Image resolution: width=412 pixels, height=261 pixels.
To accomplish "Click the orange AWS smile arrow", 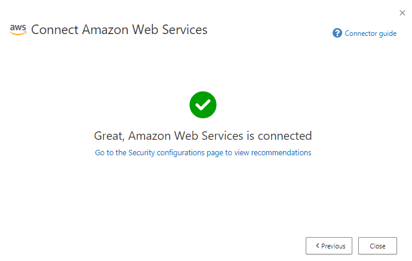I will 18,33.
